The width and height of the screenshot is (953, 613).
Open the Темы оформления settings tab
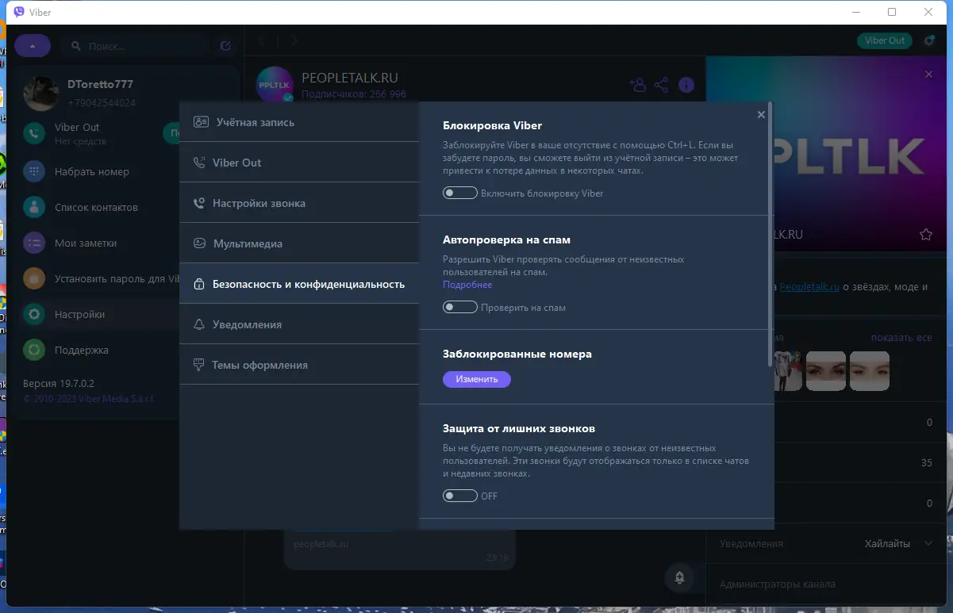(x=299, y=365)
